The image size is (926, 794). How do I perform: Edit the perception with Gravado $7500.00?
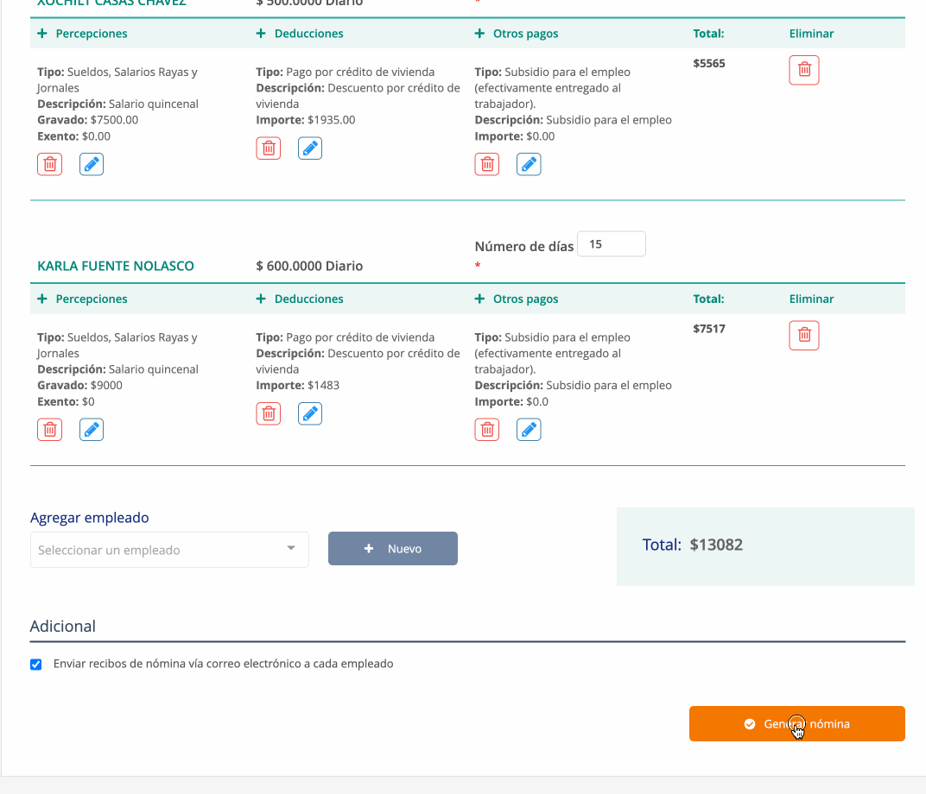pos(92,164)
